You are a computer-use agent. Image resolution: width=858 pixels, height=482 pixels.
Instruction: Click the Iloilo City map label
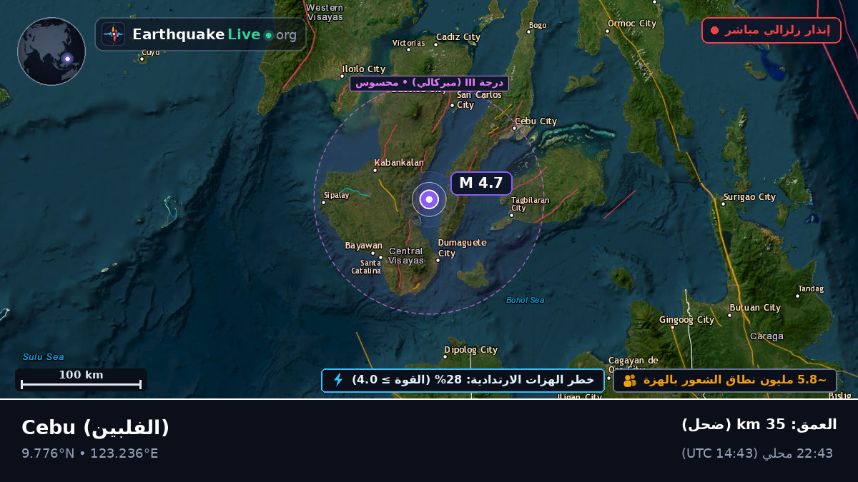[363, 69]
